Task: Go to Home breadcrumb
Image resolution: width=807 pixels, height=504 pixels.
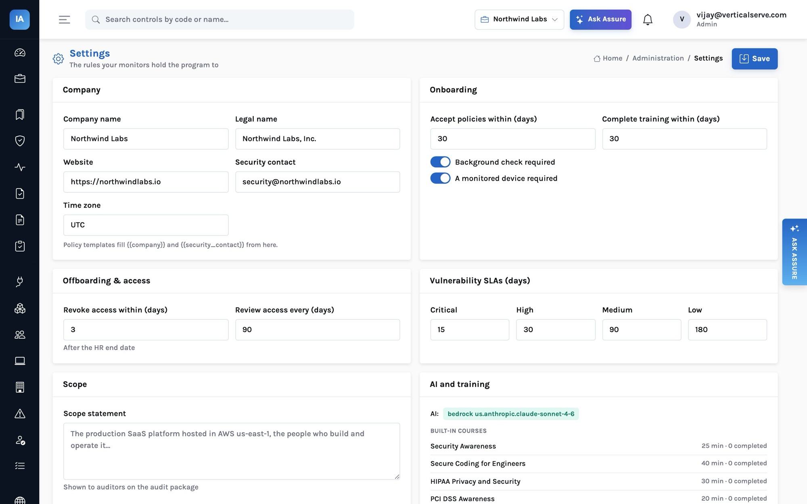Action: pyautogui.click(x=608, y=58)
